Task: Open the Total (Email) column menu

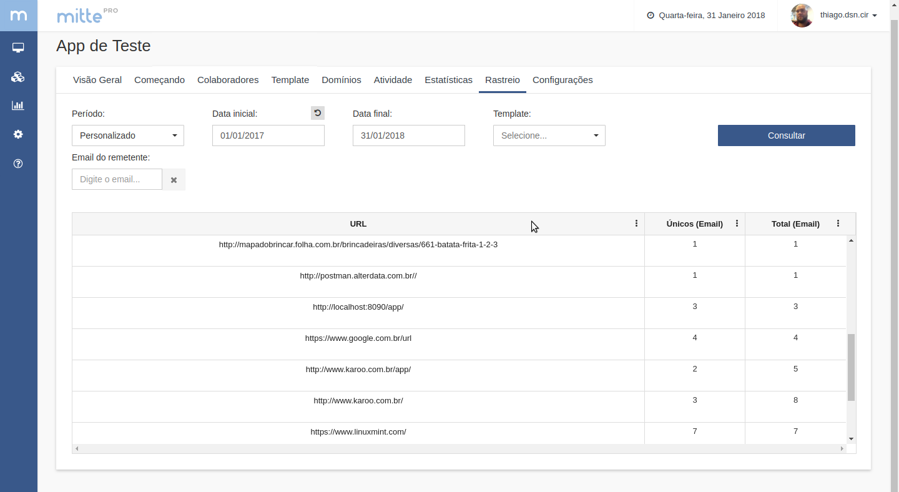Action: click(x=838, y=224)
